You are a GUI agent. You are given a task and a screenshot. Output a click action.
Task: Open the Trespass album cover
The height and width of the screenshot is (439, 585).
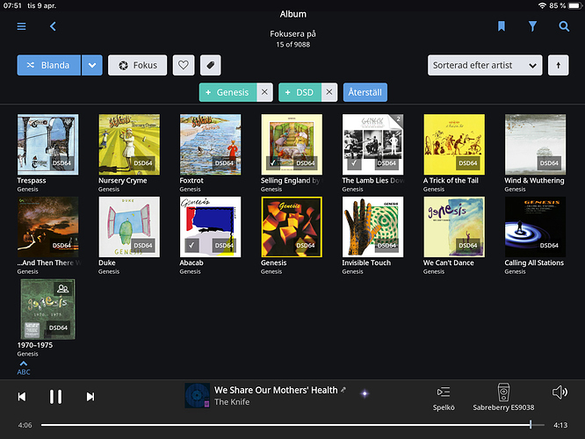pos(47,144)
